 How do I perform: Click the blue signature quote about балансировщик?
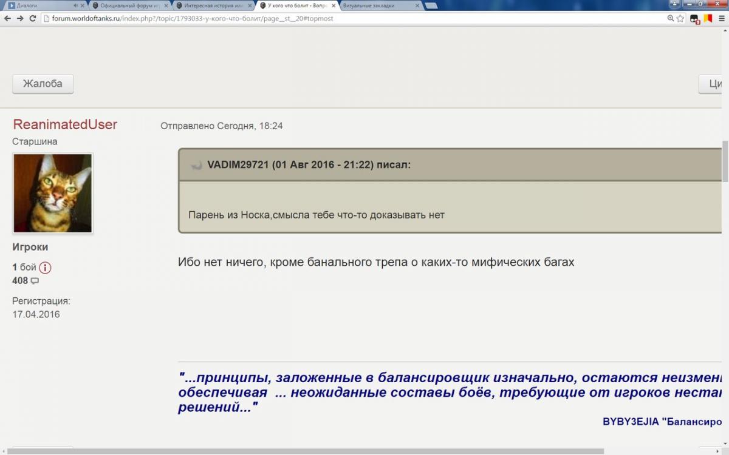click(450, 393)
